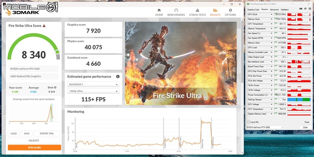Open the GPU Clock sensor dropdown arrow
Viewport: 314px width, 157px height.
pyautogui.click(x=272, y=15)
